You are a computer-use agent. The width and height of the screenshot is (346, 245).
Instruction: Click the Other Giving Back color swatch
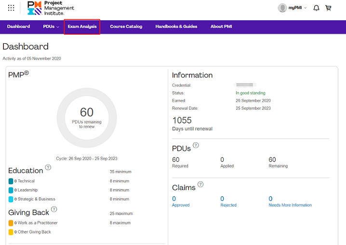(x=11, y=232)
